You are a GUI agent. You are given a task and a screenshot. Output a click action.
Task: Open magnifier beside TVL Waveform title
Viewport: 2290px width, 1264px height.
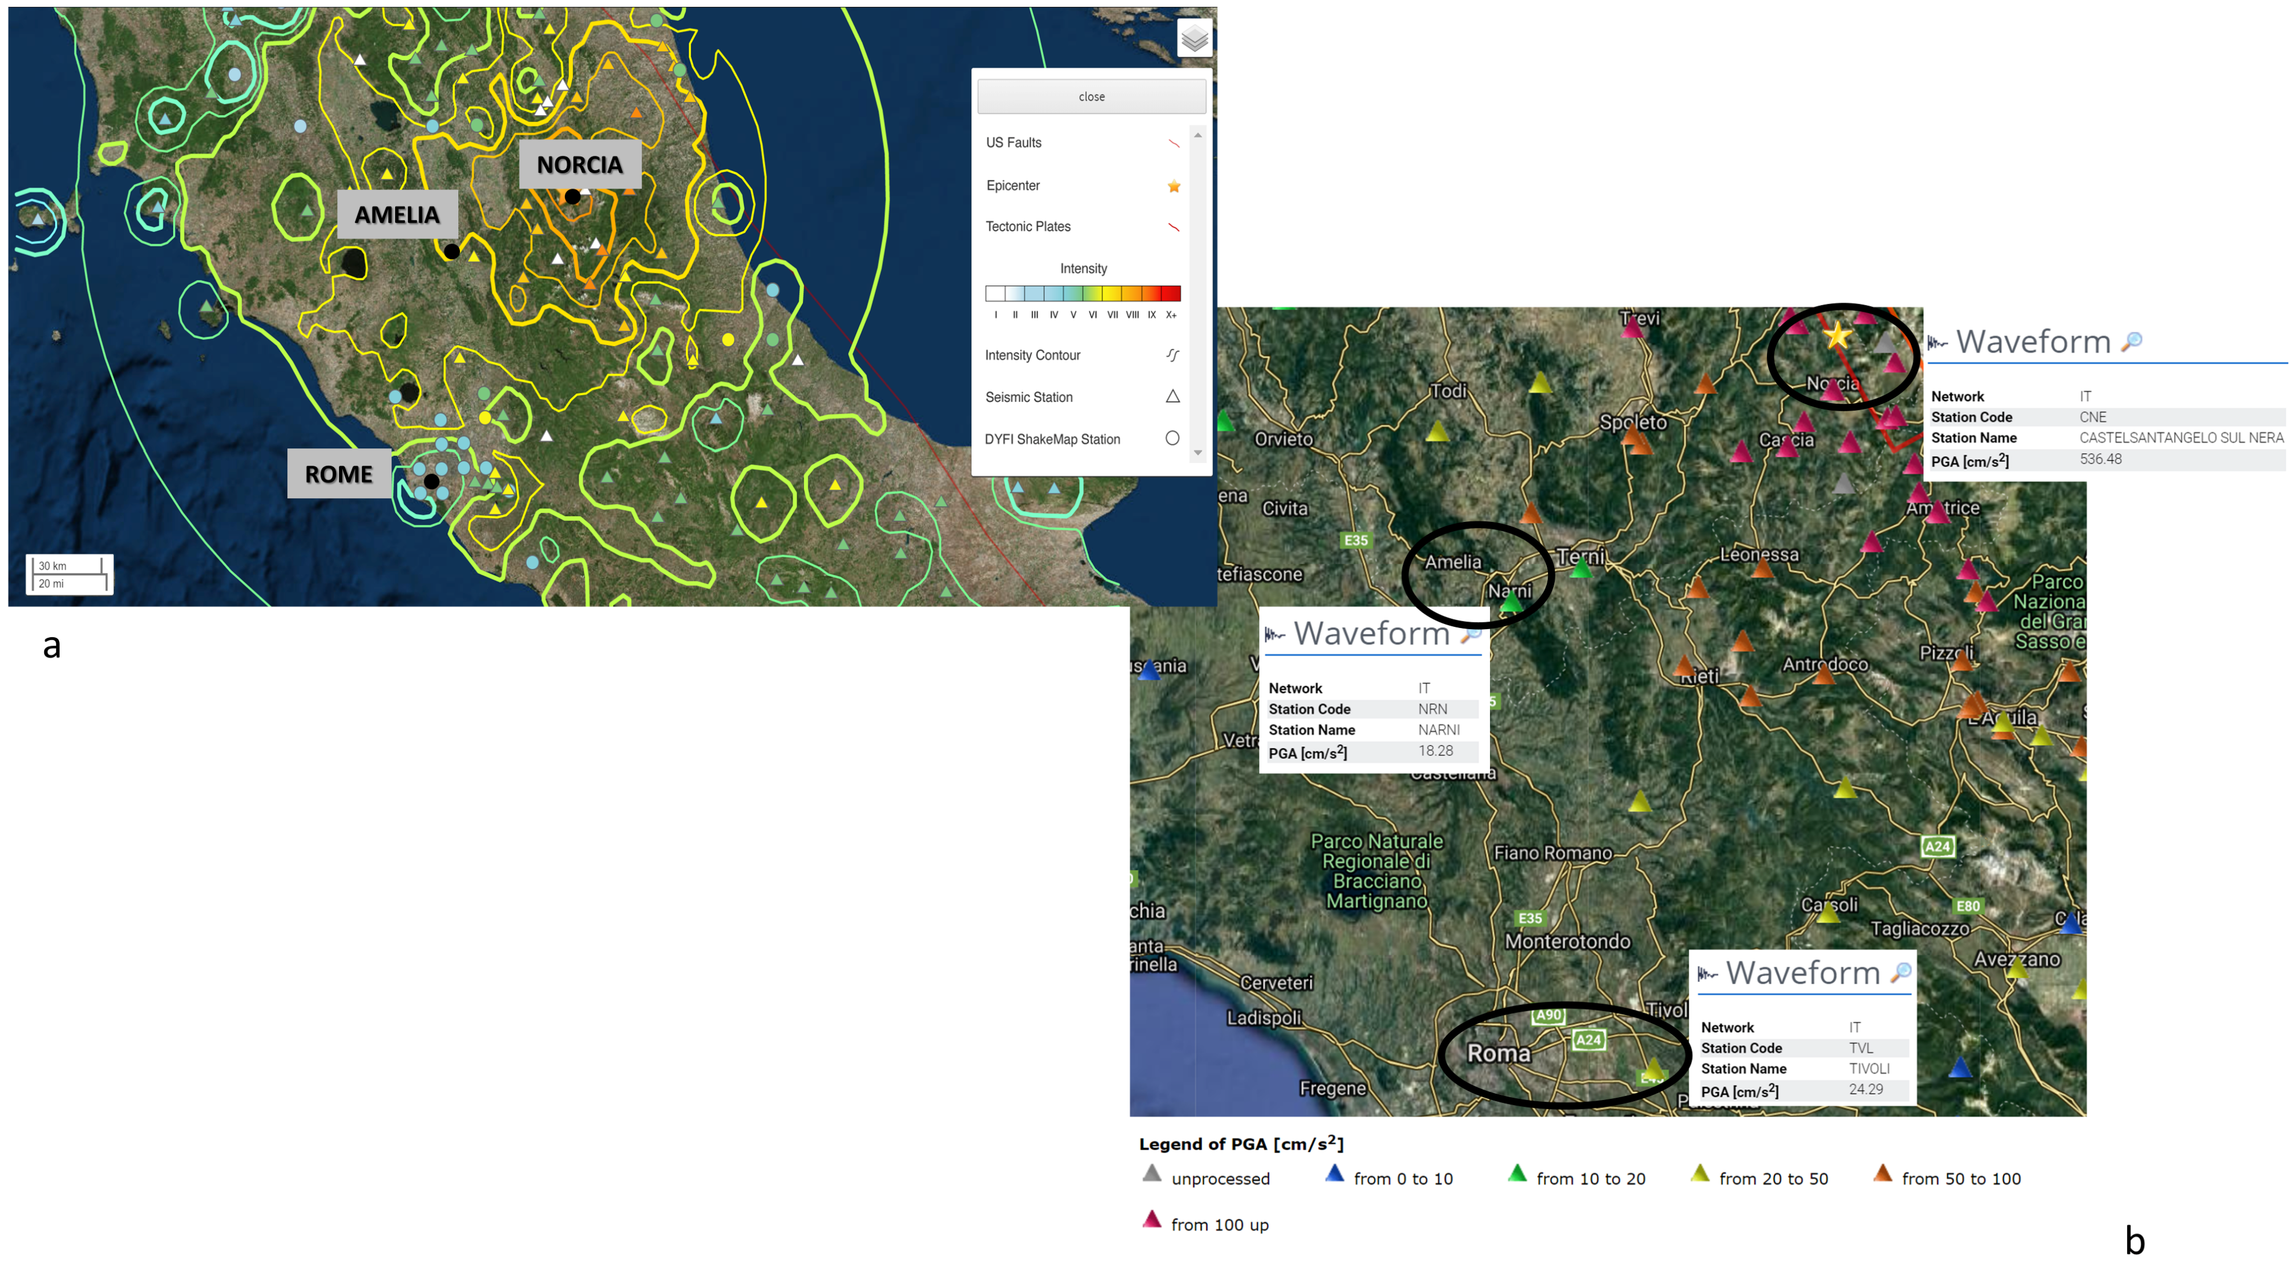coord(1901,971)
